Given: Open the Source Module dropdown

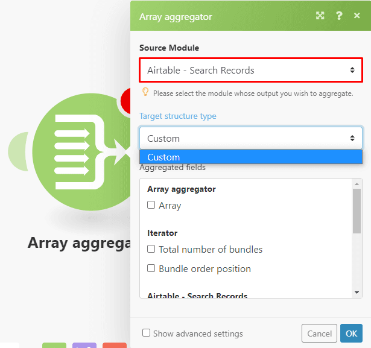Looking at the screenshot, I should [x=250, y=71].
